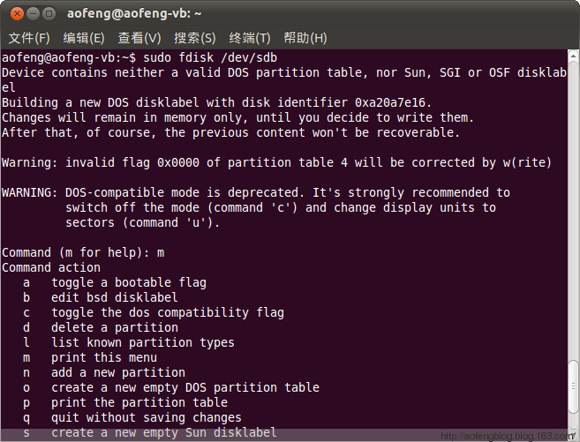Open the 帮助(H) menu
The image size is (580, 442).
click(x=305, y=38)
